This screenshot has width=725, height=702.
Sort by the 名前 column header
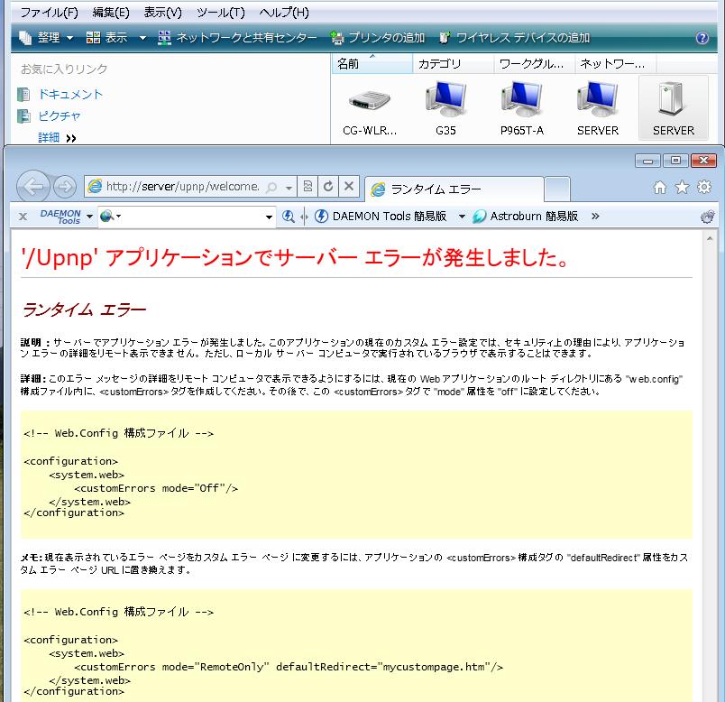(x=372, y=63)
